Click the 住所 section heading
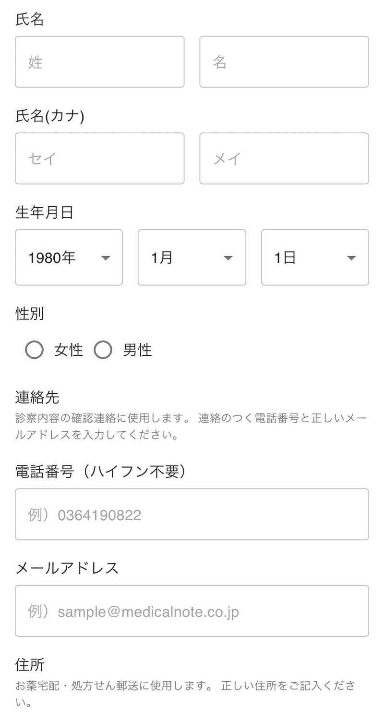Viewport: 384px width, 713px height. click(x=30, y=665)
